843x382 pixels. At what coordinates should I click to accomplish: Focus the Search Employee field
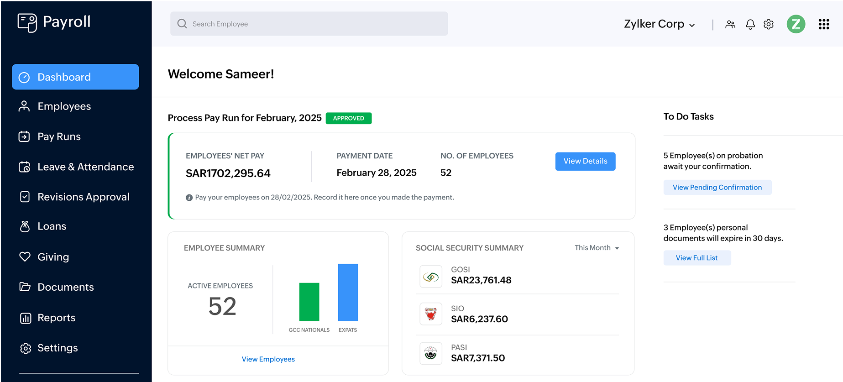[309, 24]
